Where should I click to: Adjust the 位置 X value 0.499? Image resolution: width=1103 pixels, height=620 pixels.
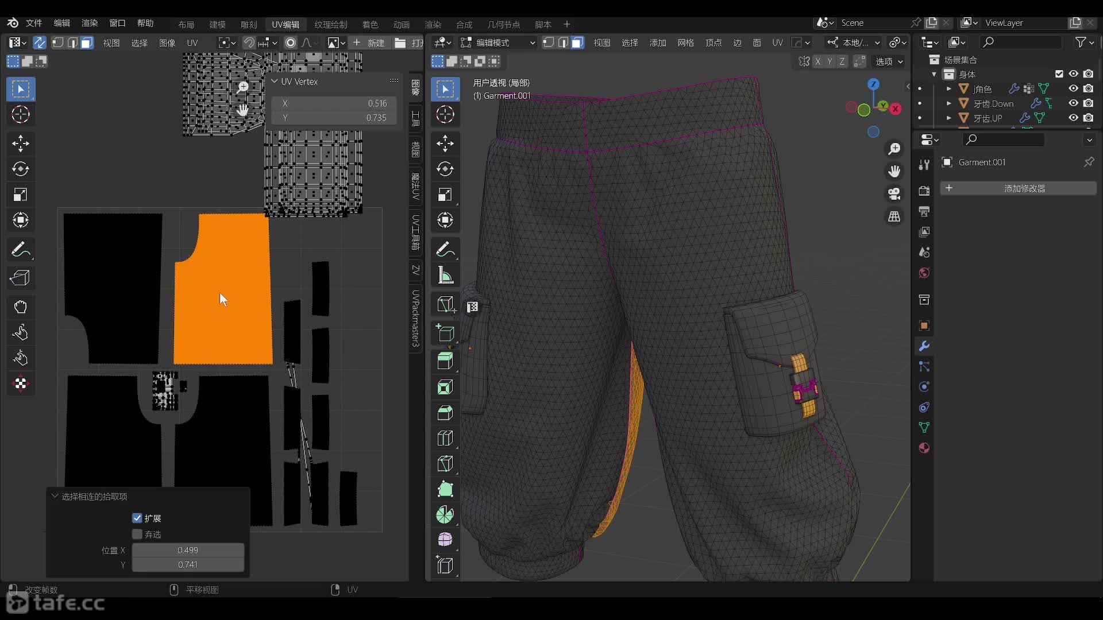click(x=188, y=550)
